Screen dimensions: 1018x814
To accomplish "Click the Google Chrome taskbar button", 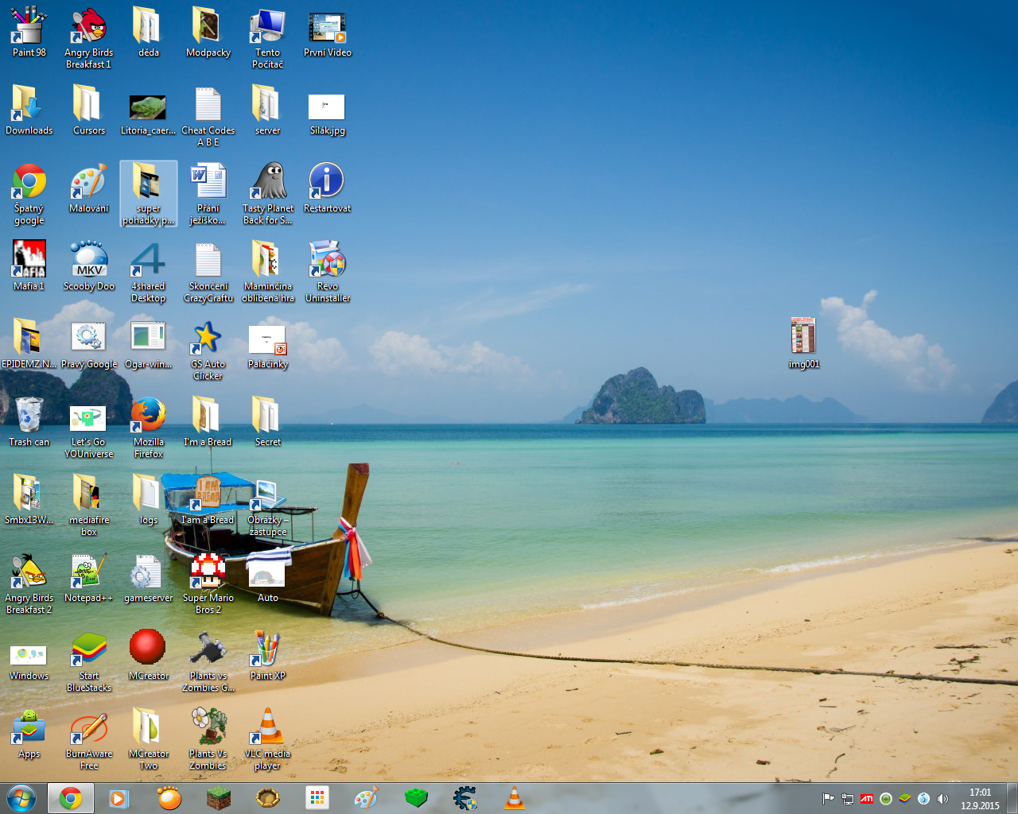I will pyautogui.click(x=71, y=798).
